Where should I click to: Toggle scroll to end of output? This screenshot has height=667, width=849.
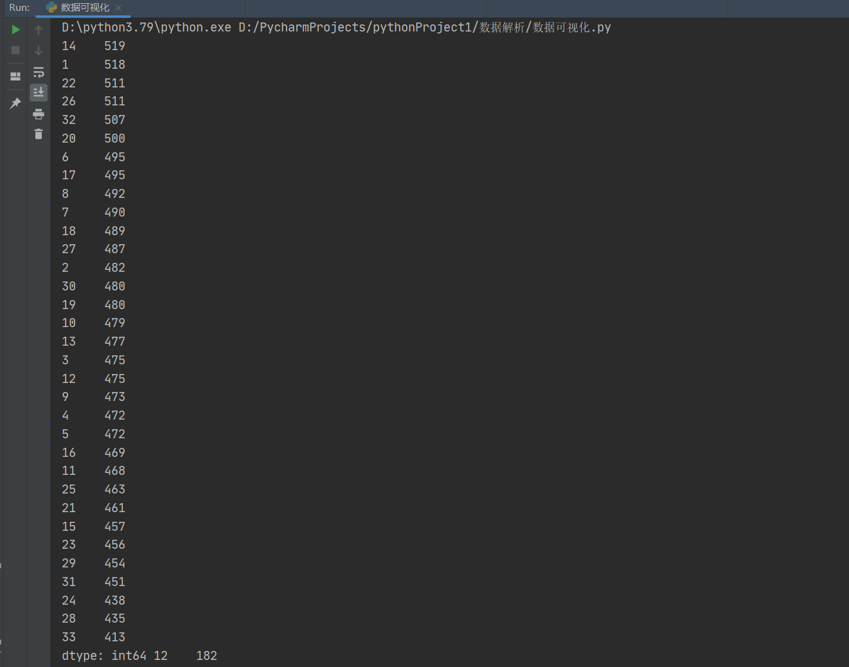click(39, 93)
